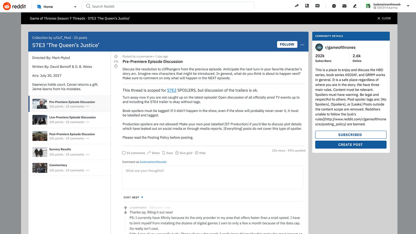Click the 23k views · 93% upvoted text
The width and height of the screenshot is (416, 234).
(x=289, y=151)
